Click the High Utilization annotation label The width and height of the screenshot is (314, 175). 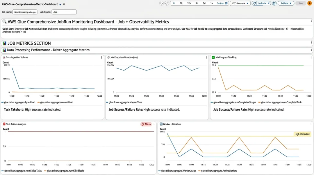[302, 134]
